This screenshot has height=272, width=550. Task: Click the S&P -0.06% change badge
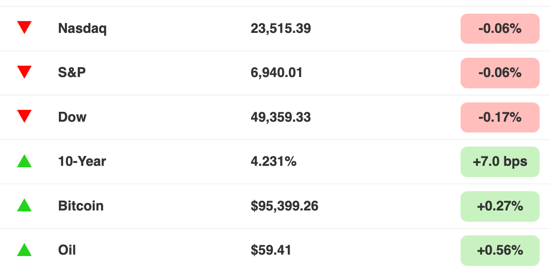click(500, 73)
